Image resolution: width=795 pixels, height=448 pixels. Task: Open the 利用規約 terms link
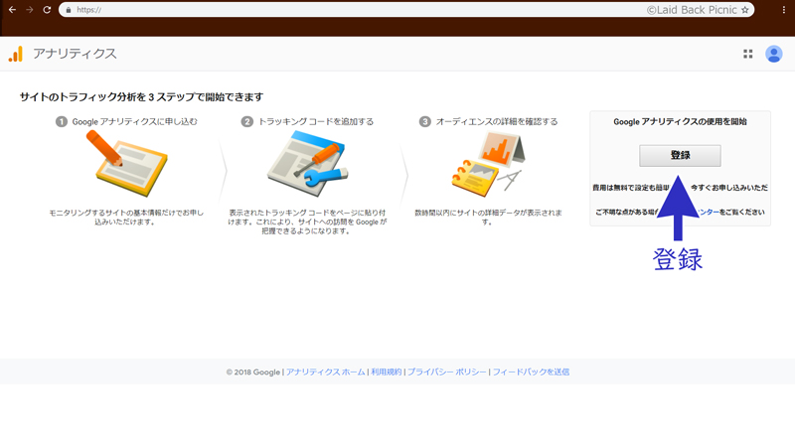pos(386,372)
